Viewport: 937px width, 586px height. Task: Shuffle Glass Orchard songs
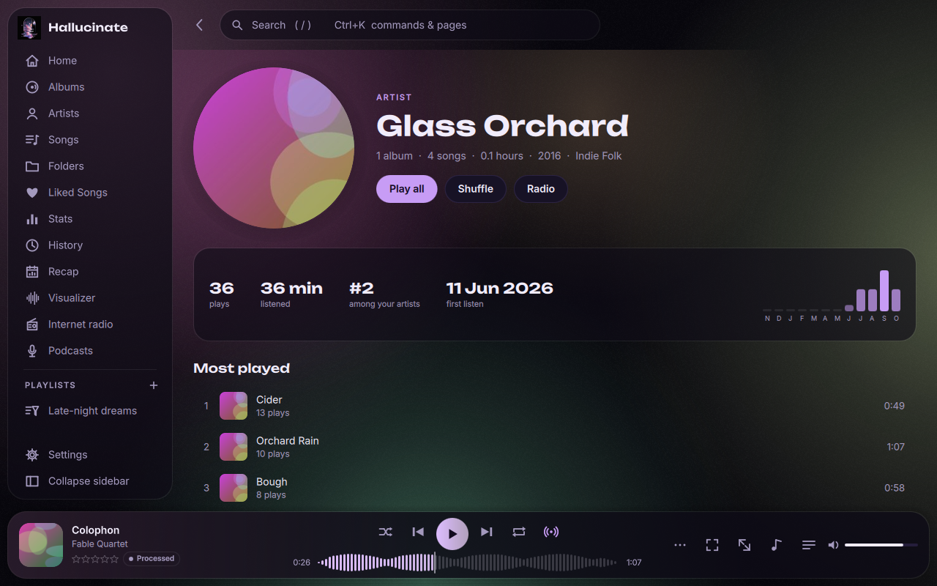tap(476, 189)
